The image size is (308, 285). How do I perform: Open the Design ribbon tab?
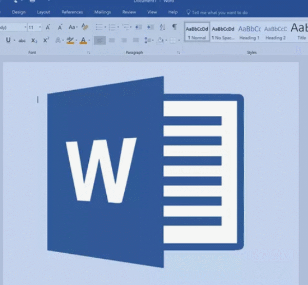coord(18,12)
